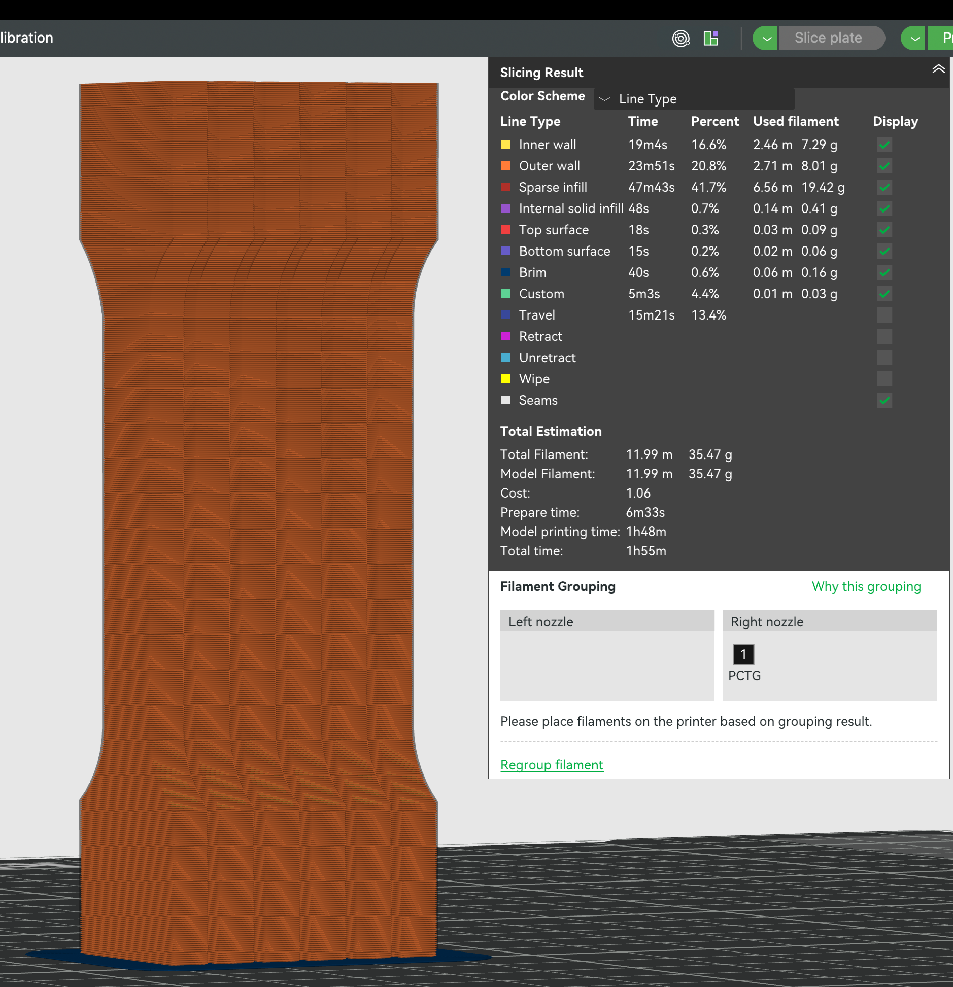Click the Travel purple color swatch
This screenshot has width=953, height=987.
tap(505, 315)
